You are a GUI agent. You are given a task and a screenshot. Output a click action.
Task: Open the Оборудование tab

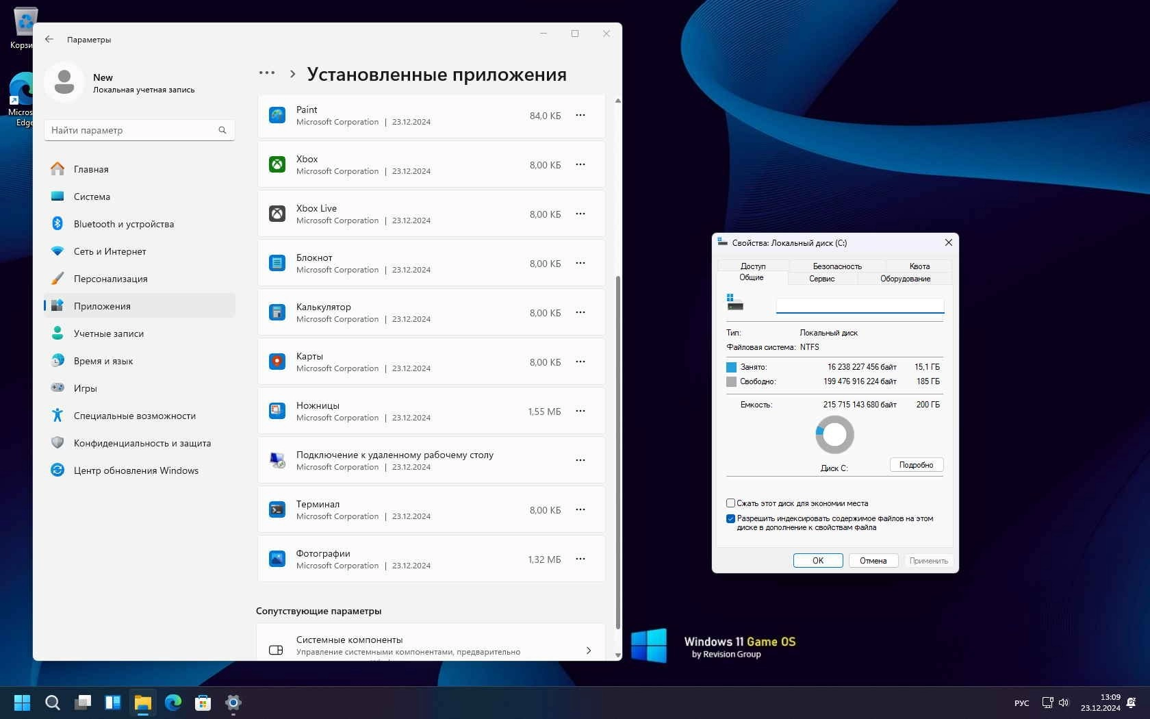pyautogui.click(x=905, y=279)
